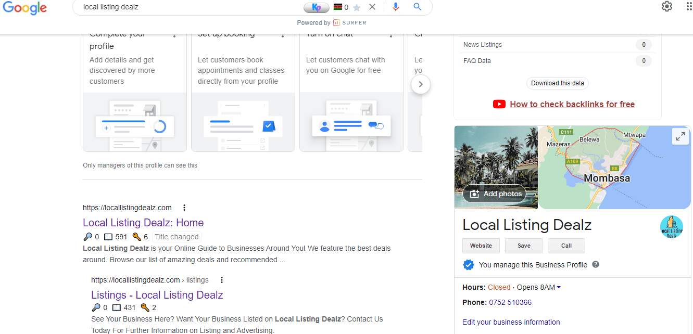Click the palm trees business photo
The image size is (693, 334).
(496, 167)
